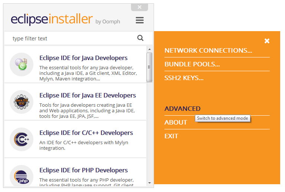This screenshot has height=192, width=285.
Task: Select Eclipse IDE for Java Developers title
Action: [83, 58]
